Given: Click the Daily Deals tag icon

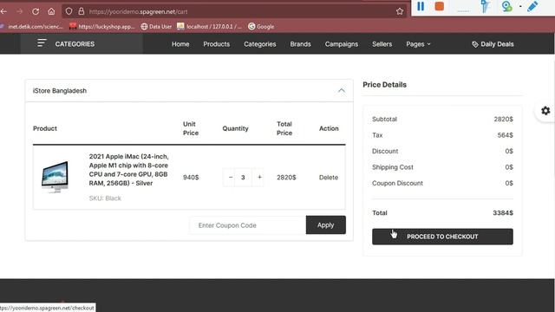Looking at the screenshot, I should tap(475, 44).
